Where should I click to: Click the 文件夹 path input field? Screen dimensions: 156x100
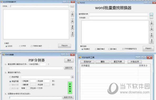pyautogui.click(x=39, y=6)
